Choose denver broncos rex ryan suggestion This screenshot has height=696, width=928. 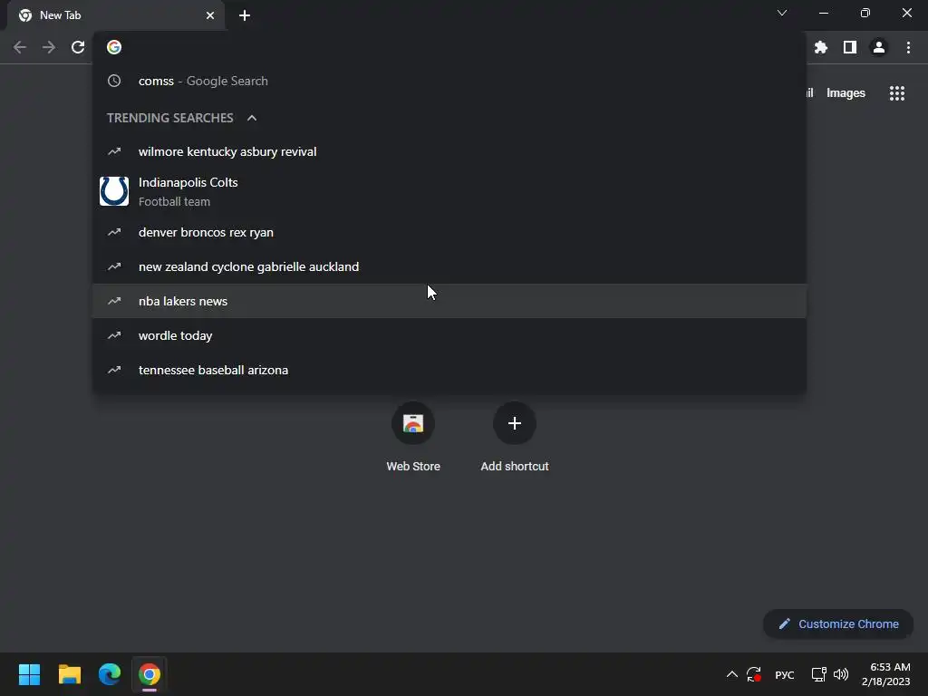(449, 233)
